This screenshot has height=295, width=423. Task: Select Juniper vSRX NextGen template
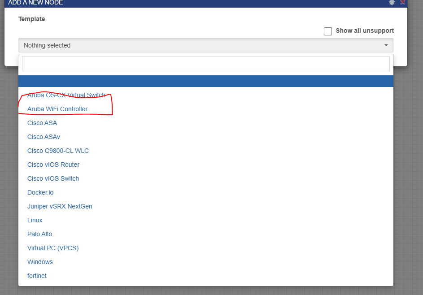point(206,206)
